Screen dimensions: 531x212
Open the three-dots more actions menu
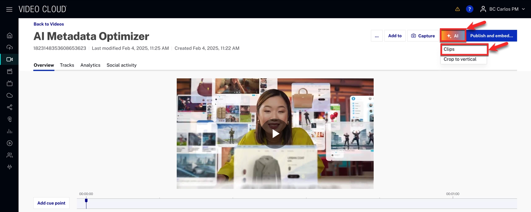click(x=377, y=36)
